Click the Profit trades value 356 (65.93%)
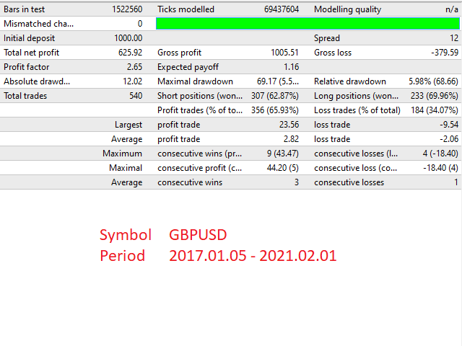The image size is (462, 346). 275,110
